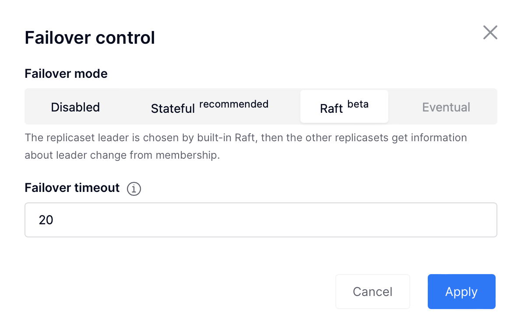Click the "Failover control" dialog title
The image size is (521, 334).
click(90, 38)
